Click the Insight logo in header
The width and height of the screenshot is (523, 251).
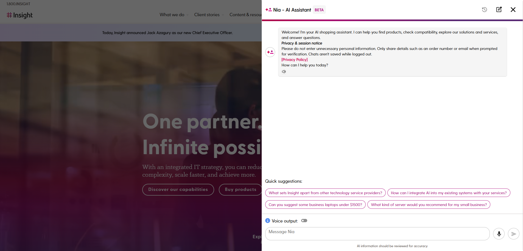pos(20,15)
